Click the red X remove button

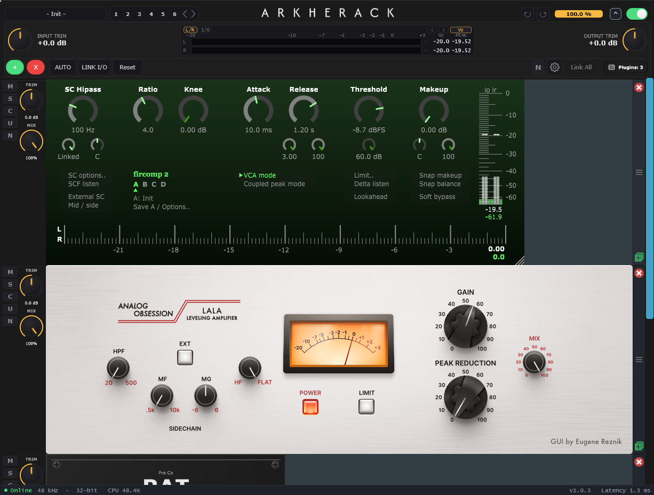[36, 67]
